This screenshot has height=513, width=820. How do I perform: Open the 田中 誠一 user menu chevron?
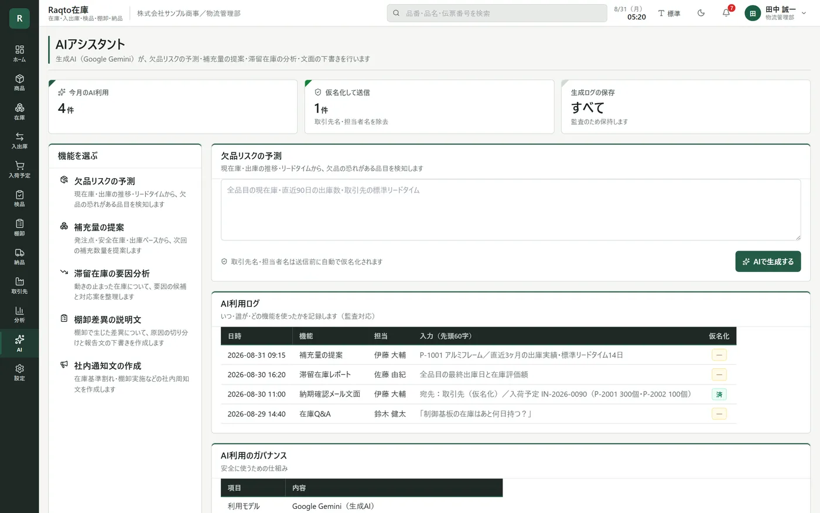(x=804, y=13)
